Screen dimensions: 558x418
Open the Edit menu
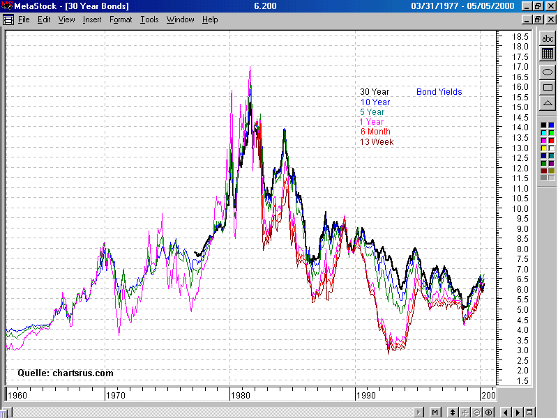pyautogui.click(x=44, y=20)
